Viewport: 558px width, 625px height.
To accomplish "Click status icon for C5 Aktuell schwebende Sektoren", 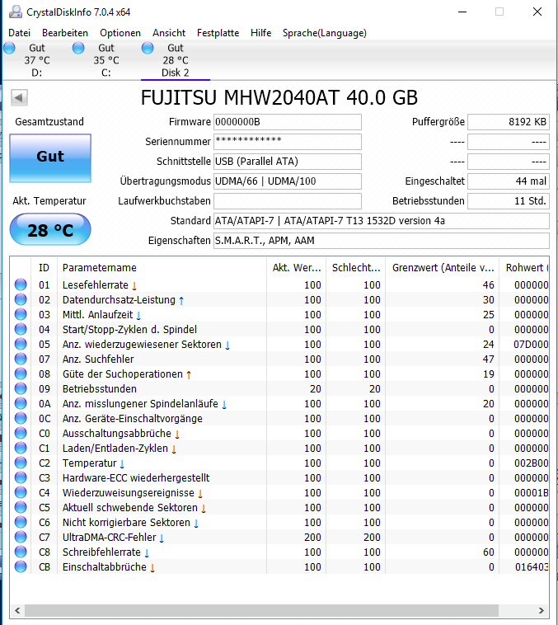I will pyautogui.click(x=21, y=507).
